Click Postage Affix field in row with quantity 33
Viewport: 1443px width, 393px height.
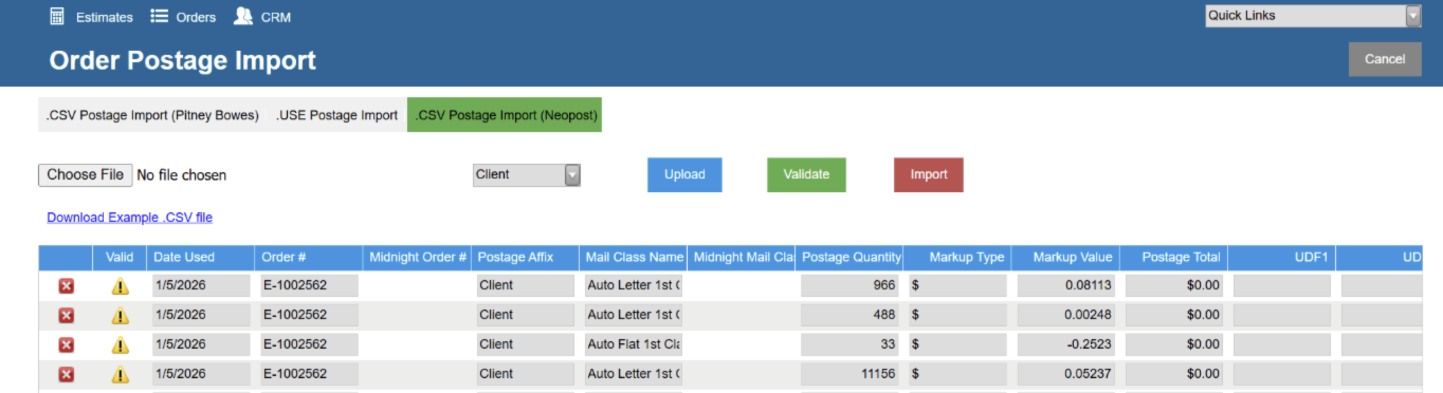tap(525, 344)
